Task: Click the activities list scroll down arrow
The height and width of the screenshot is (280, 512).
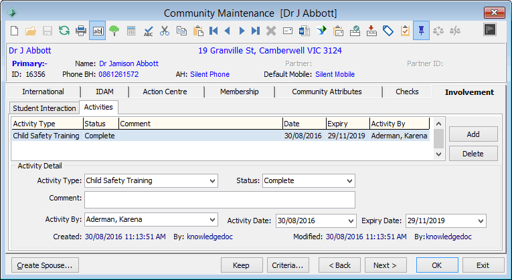Action: point(439,154)
